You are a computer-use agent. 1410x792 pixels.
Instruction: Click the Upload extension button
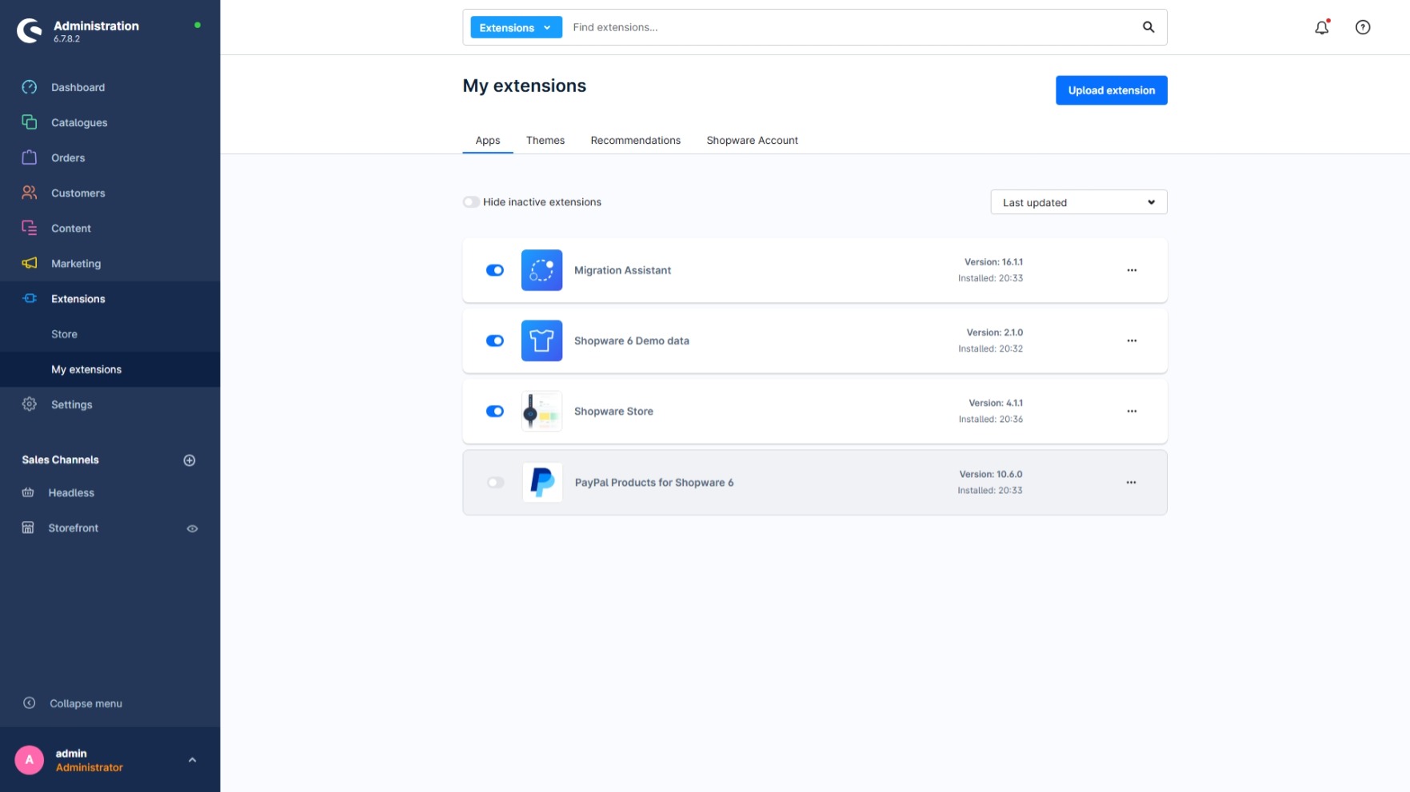coord(1110,90)
